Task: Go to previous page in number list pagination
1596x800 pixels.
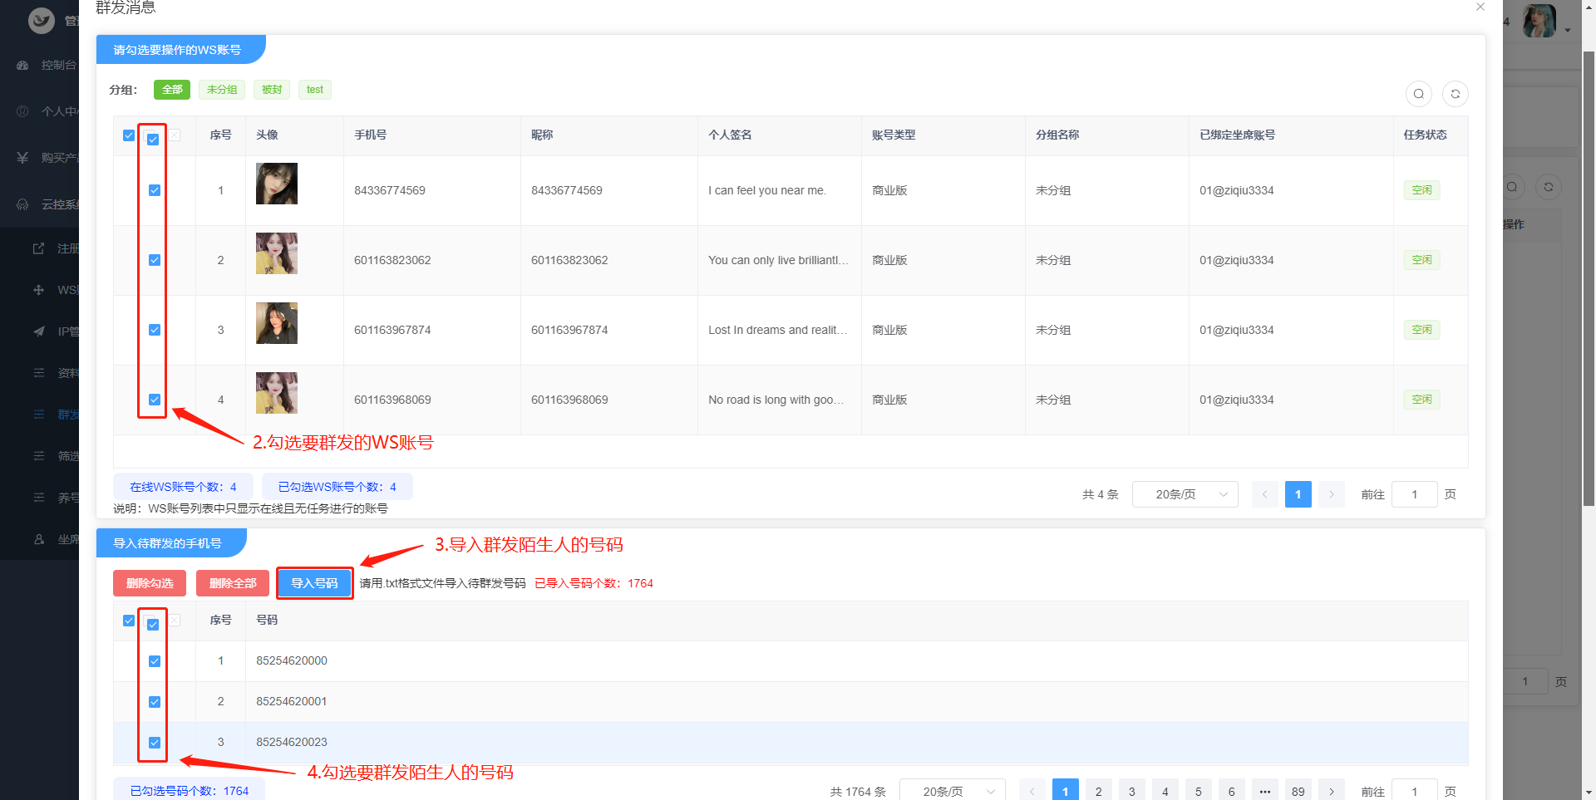Action: (x=1032, y=791)
